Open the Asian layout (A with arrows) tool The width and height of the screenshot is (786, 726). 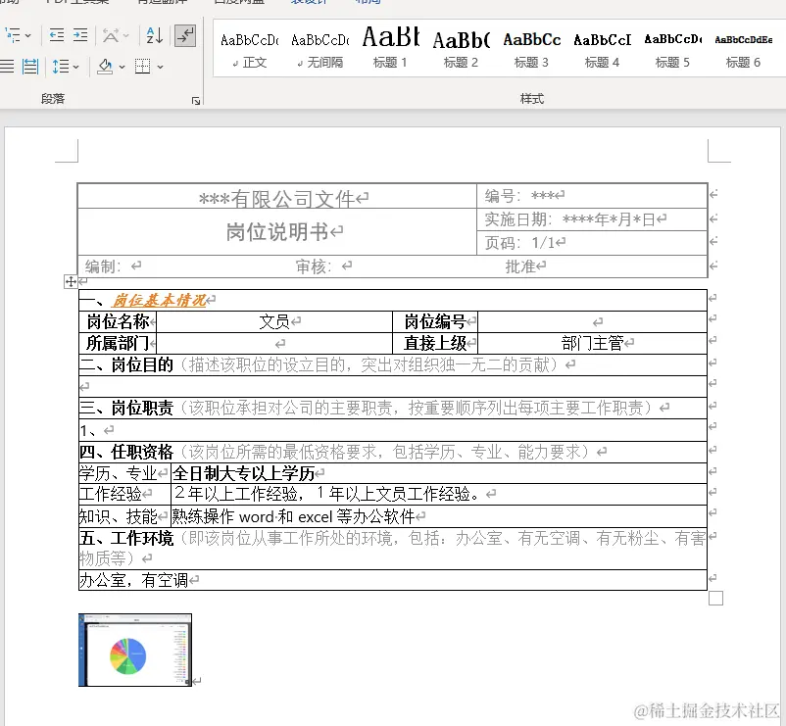pyautogui.click(x=111, y=35)
